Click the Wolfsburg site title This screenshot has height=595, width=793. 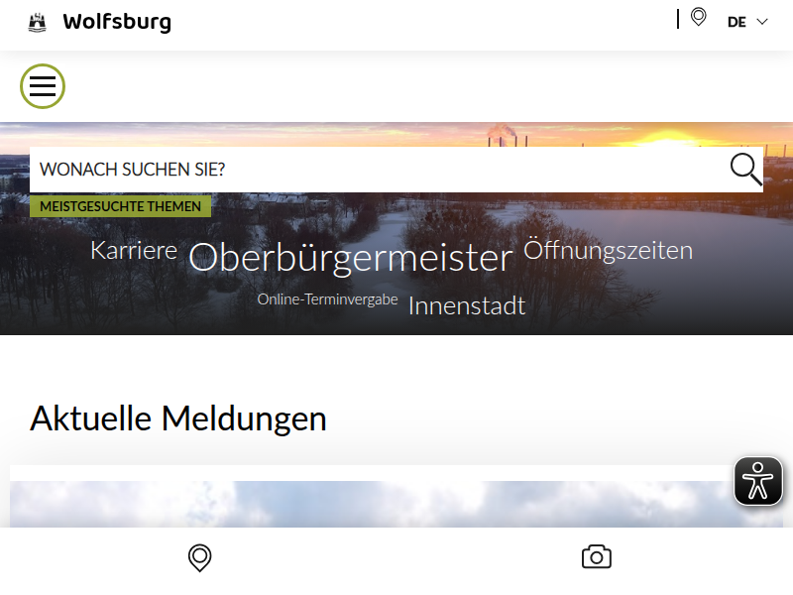pos(117,22)
